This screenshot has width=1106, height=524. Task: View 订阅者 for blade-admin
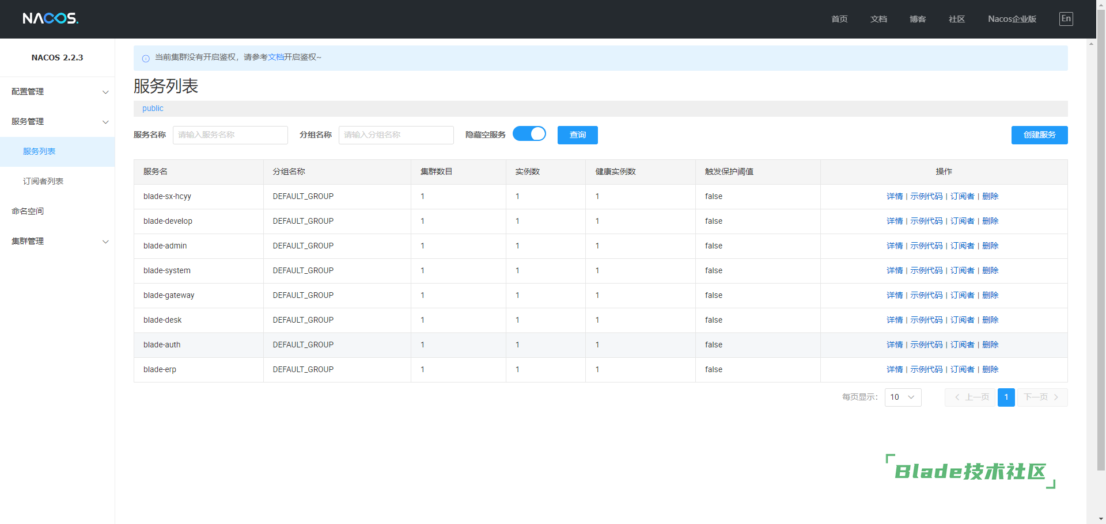pyautogui.click(x=962, y=246)
